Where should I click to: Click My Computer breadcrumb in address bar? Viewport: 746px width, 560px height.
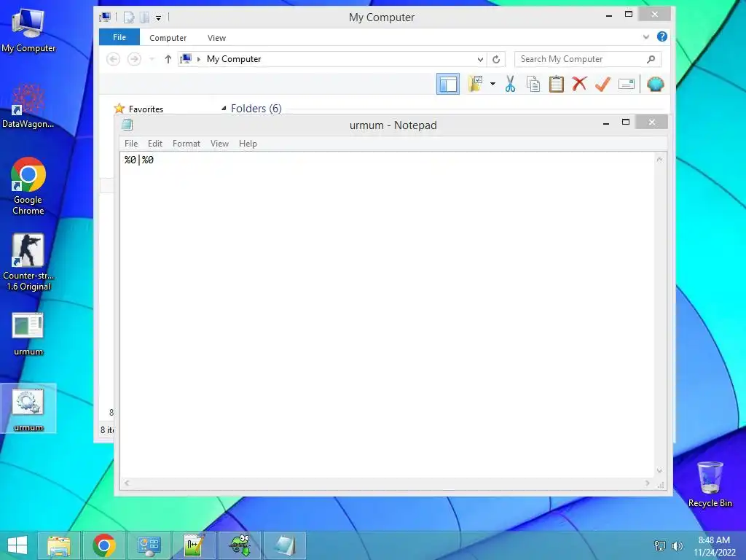tap(234, 59)
